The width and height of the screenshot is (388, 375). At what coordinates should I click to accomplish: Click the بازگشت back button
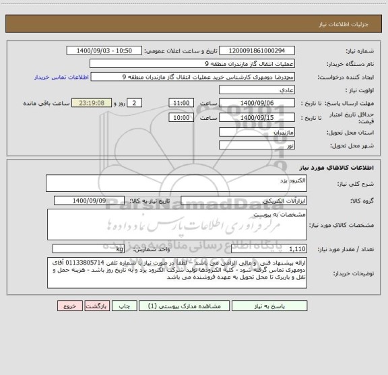(97, 306)
